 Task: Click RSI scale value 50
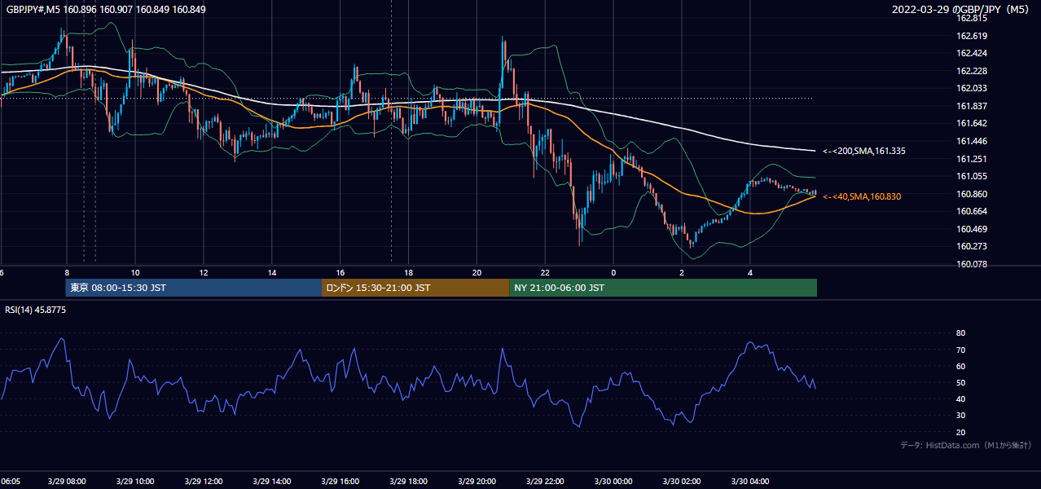coord(960,382)
